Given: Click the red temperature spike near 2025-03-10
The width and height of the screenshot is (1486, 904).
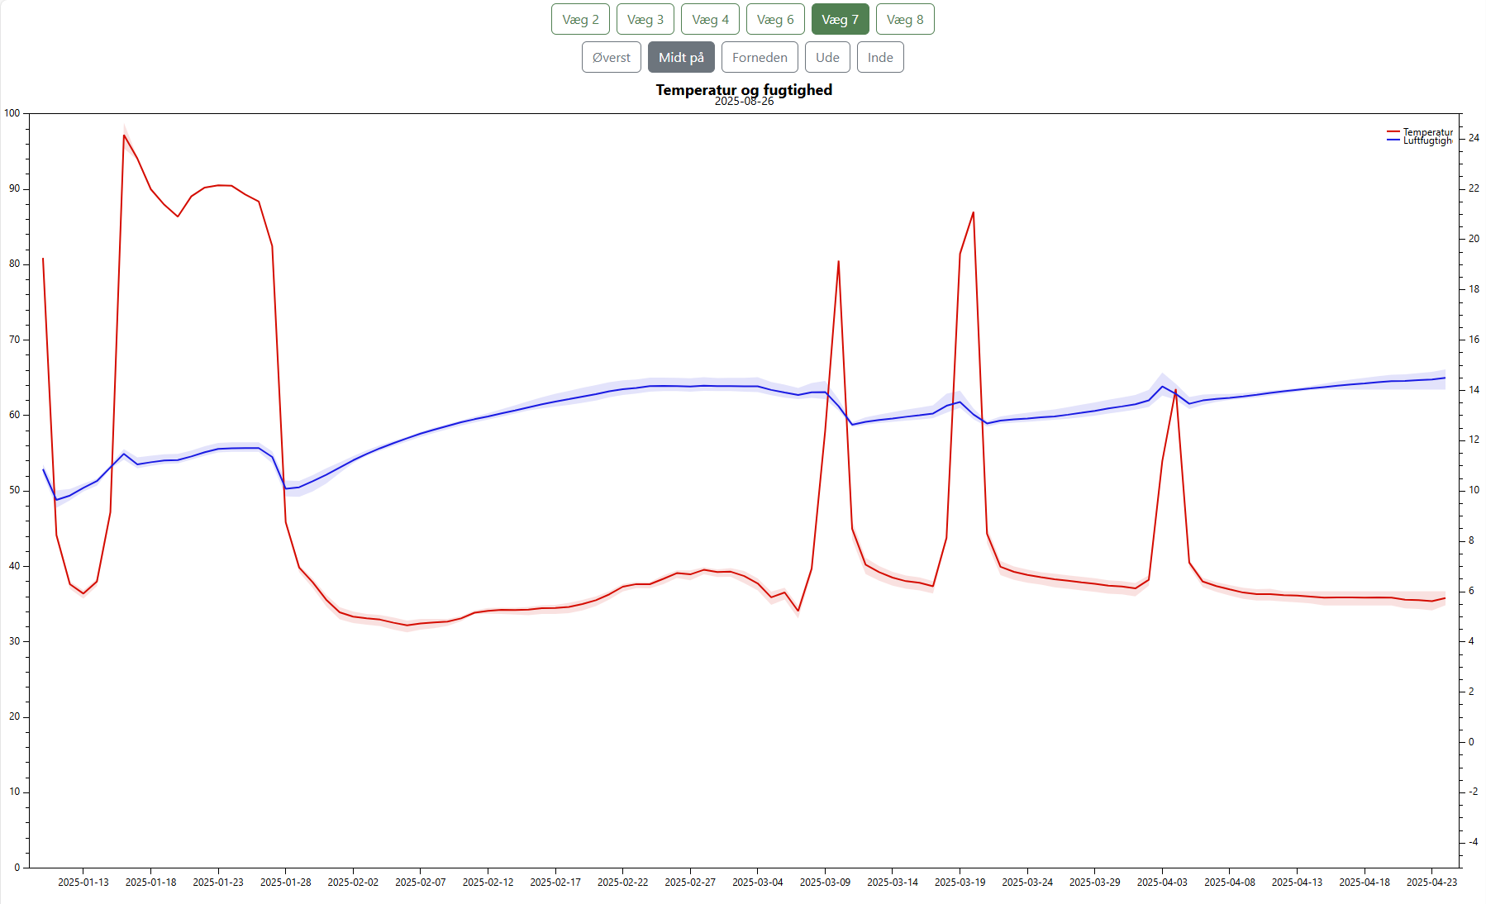Looking at the screenshot, I should (838, 262).
